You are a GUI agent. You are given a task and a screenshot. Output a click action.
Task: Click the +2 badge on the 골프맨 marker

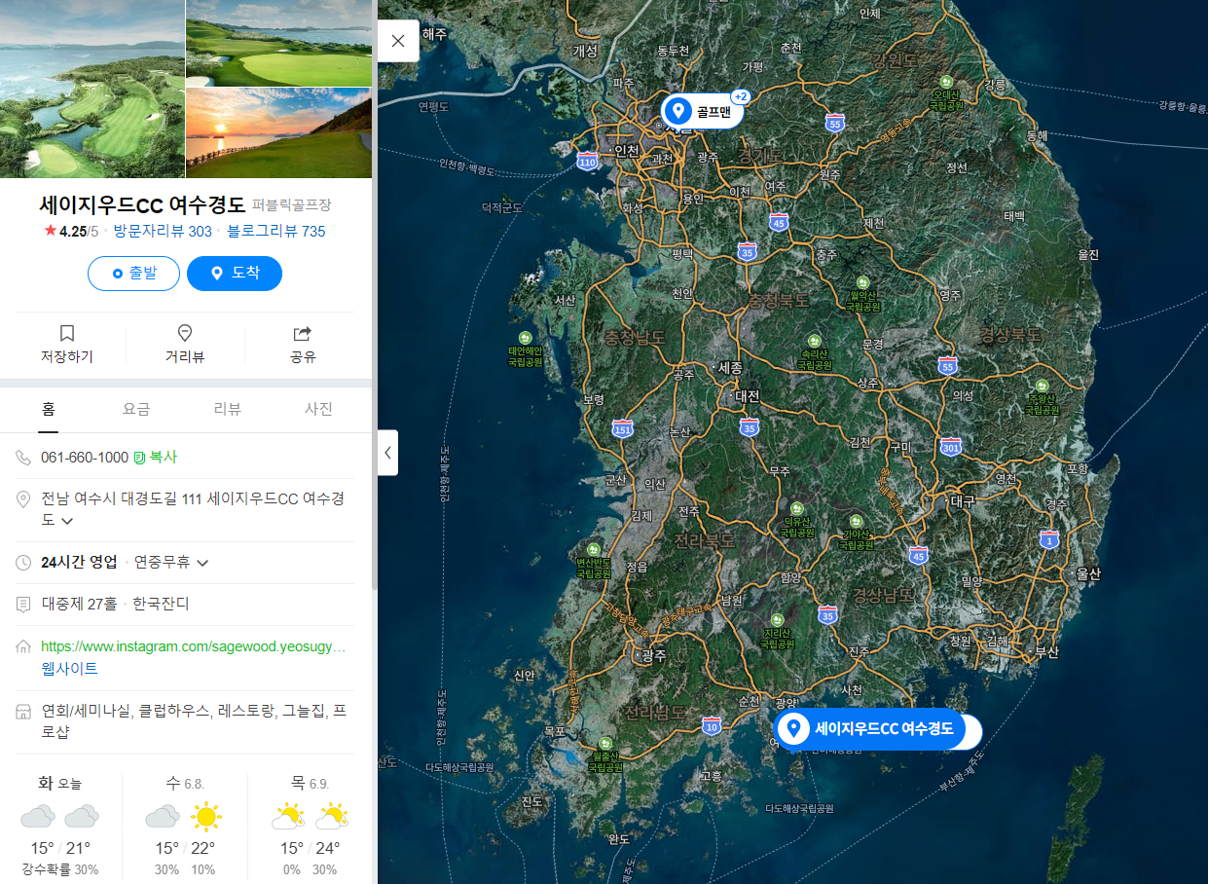[740, 96]
